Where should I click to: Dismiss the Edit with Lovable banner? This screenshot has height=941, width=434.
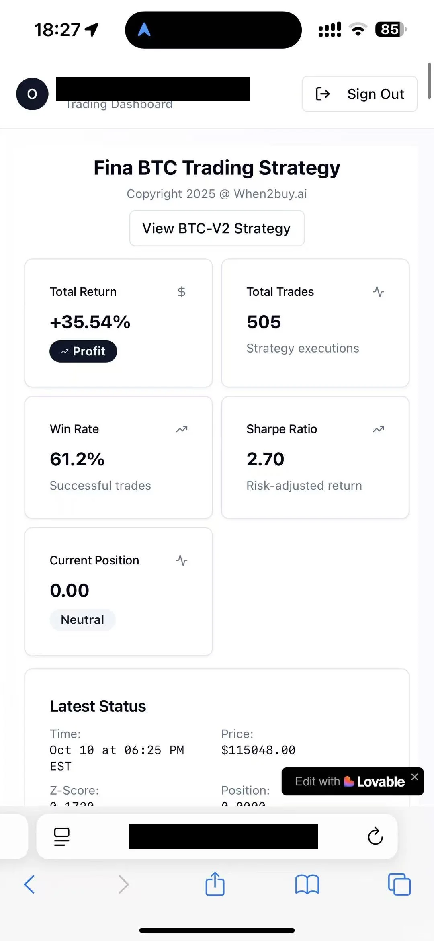pyautogui.click(x=415, y=777)
